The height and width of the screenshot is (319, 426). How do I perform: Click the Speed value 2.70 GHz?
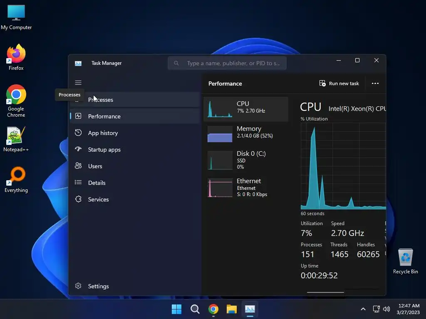tap(347, 233)
